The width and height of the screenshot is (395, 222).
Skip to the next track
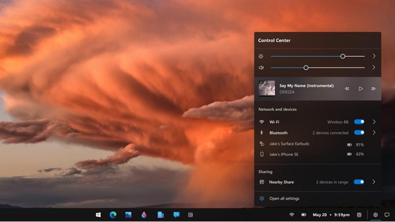point(373,89)
